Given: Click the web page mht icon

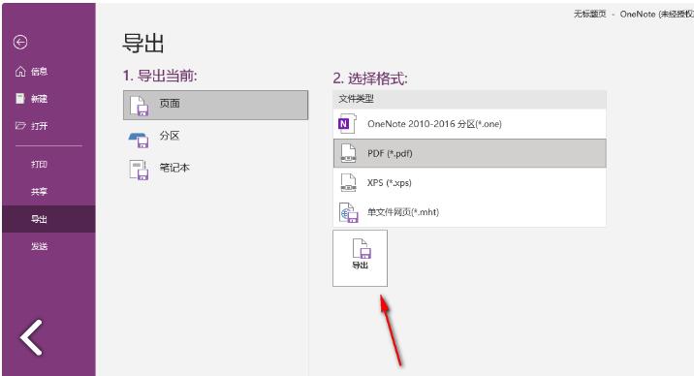Looking at the screenshot, I should pos(348,213).
